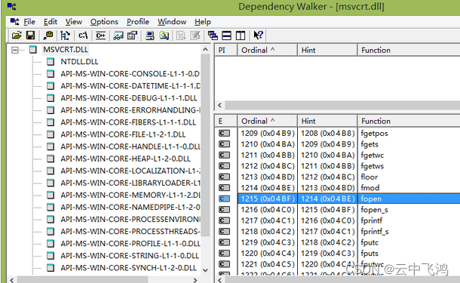Sort exports by Ordinal column header
460x283 pixels.
click(x=267, y=121)
